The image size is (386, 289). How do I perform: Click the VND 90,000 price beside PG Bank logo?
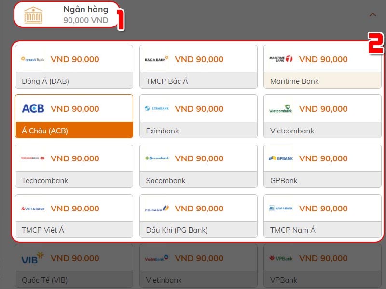pyautogui.click(x=199, y=209)
